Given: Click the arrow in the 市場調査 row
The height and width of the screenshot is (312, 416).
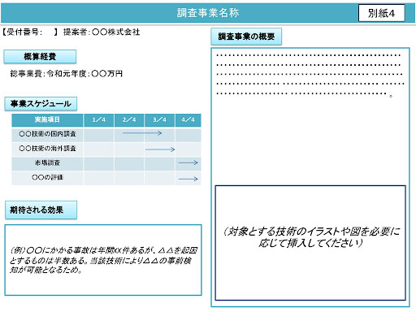Looking at the screenshot, I should pos(188,162).
